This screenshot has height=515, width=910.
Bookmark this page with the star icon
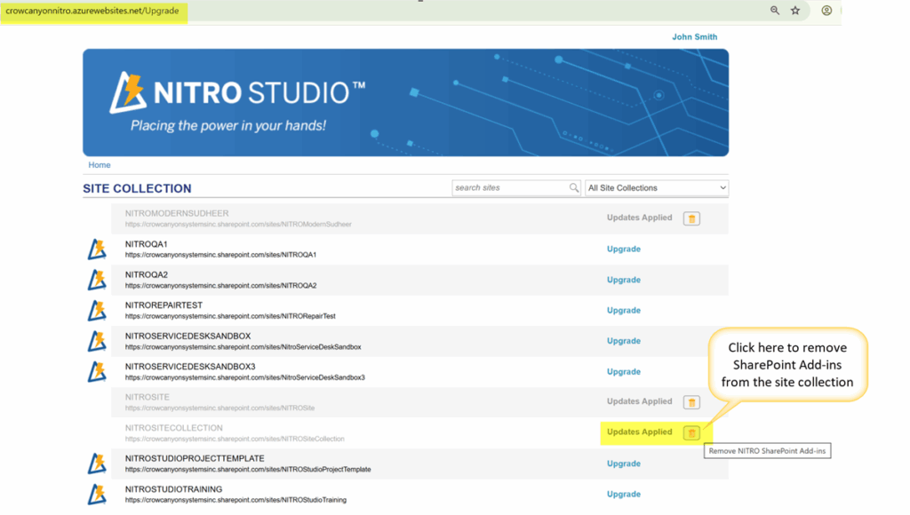coord(795,11)
